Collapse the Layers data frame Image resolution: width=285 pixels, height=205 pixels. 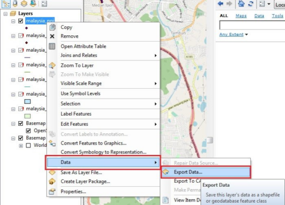point(6,14)
